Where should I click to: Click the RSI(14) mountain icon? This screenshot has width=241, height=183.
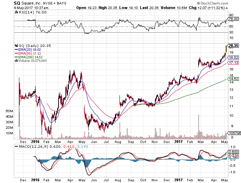click(x=16, y=12)
